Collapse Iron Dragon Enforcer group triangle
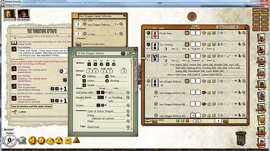 pyautogui.click(x=162, y=85)
